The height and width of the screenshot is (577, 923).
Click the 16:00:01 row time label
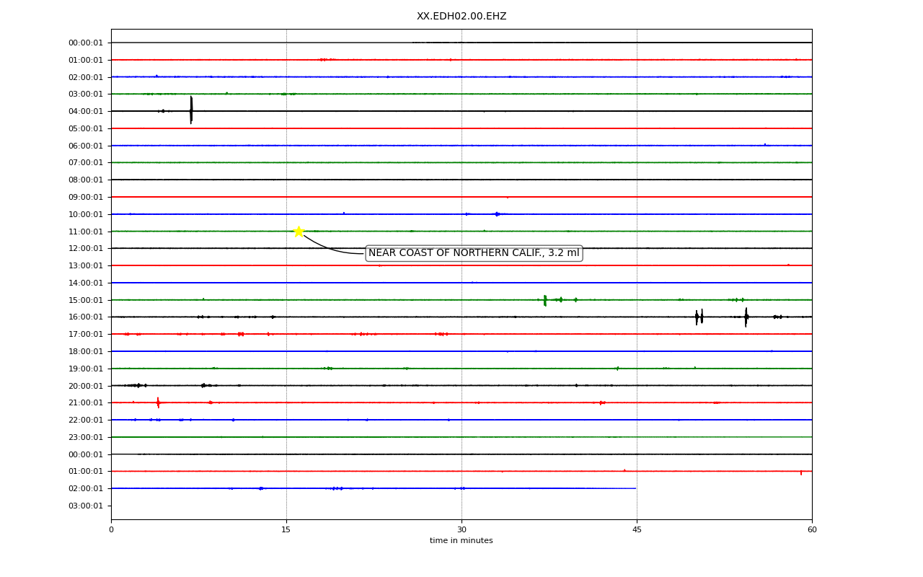86,317
